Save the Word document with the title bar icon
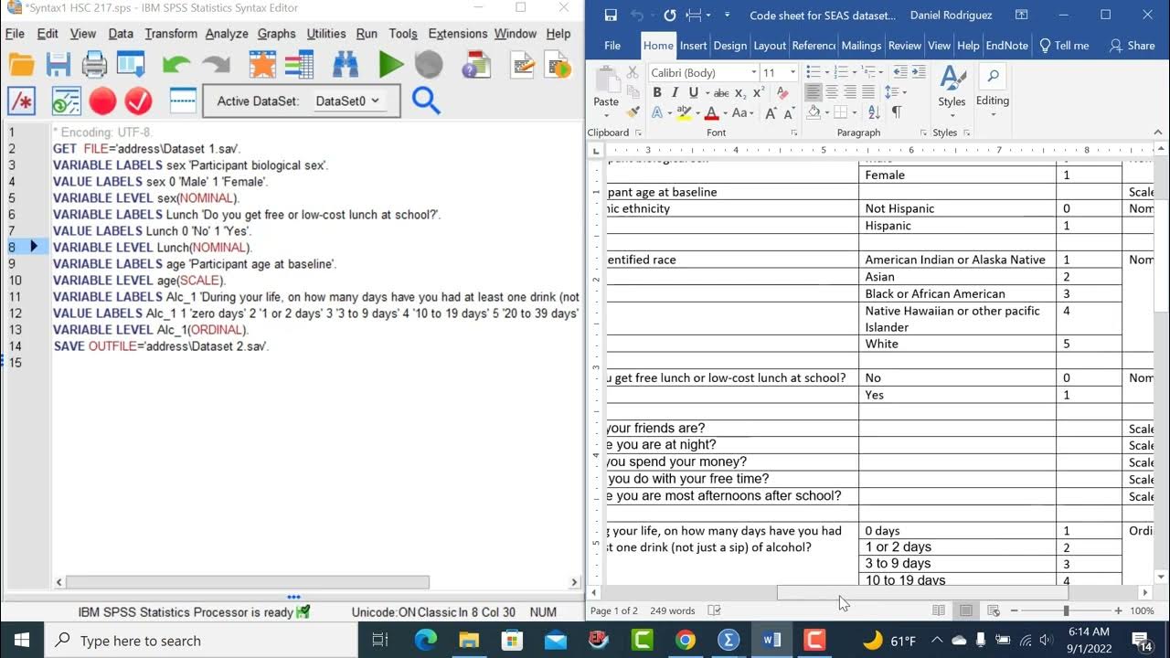1170x658 pixels. pos(611,16)
